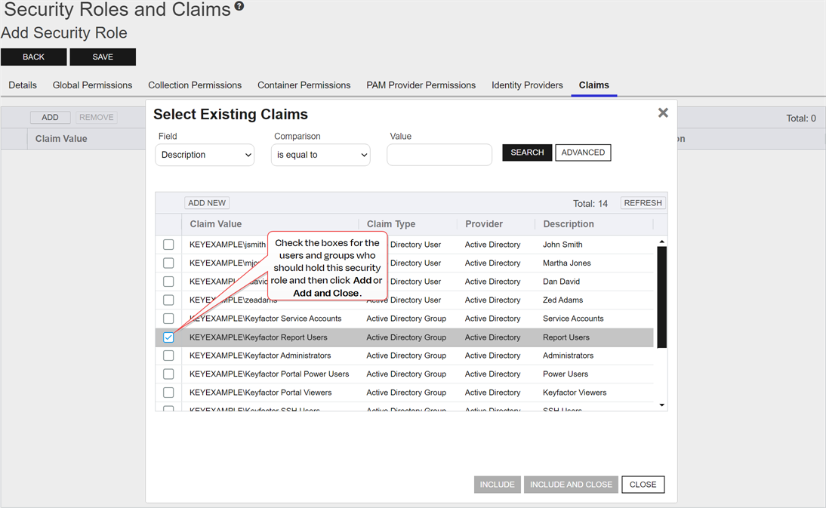Click the help question mark icon
The image size is (826, 508).
(239, 6)
